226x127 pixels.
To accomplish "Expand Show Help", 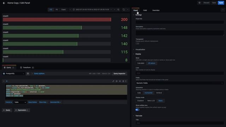I will 43,102.
